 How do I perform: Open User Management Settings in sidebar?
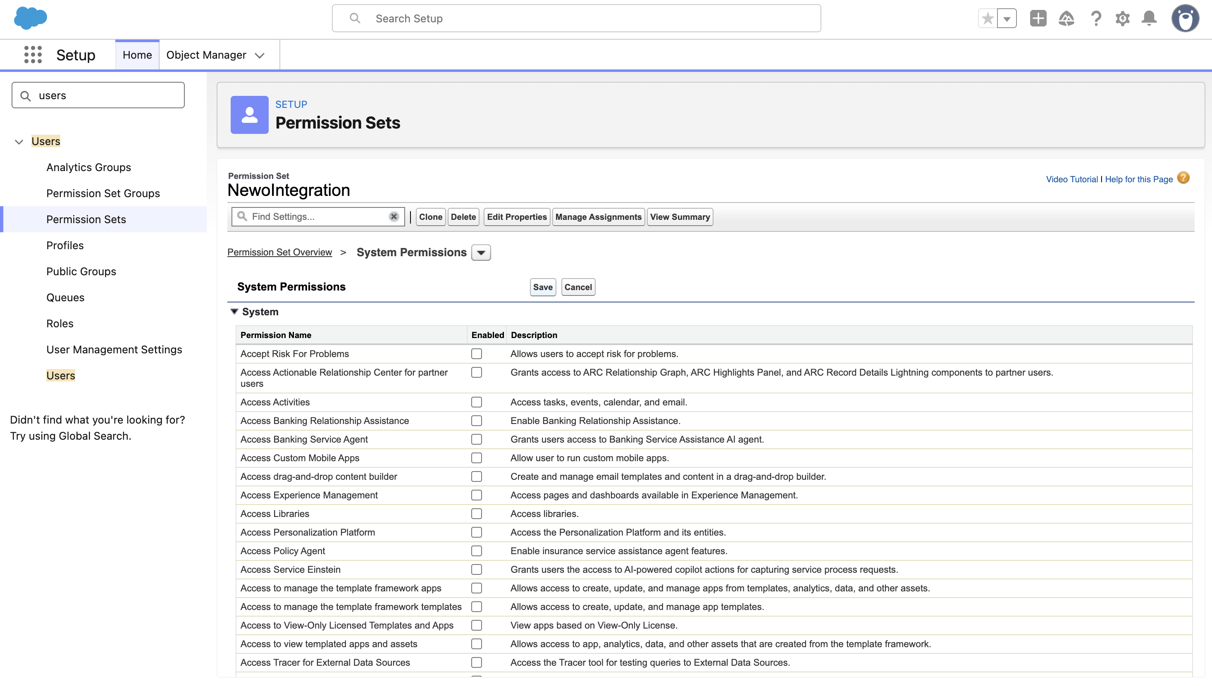[114, 350]
